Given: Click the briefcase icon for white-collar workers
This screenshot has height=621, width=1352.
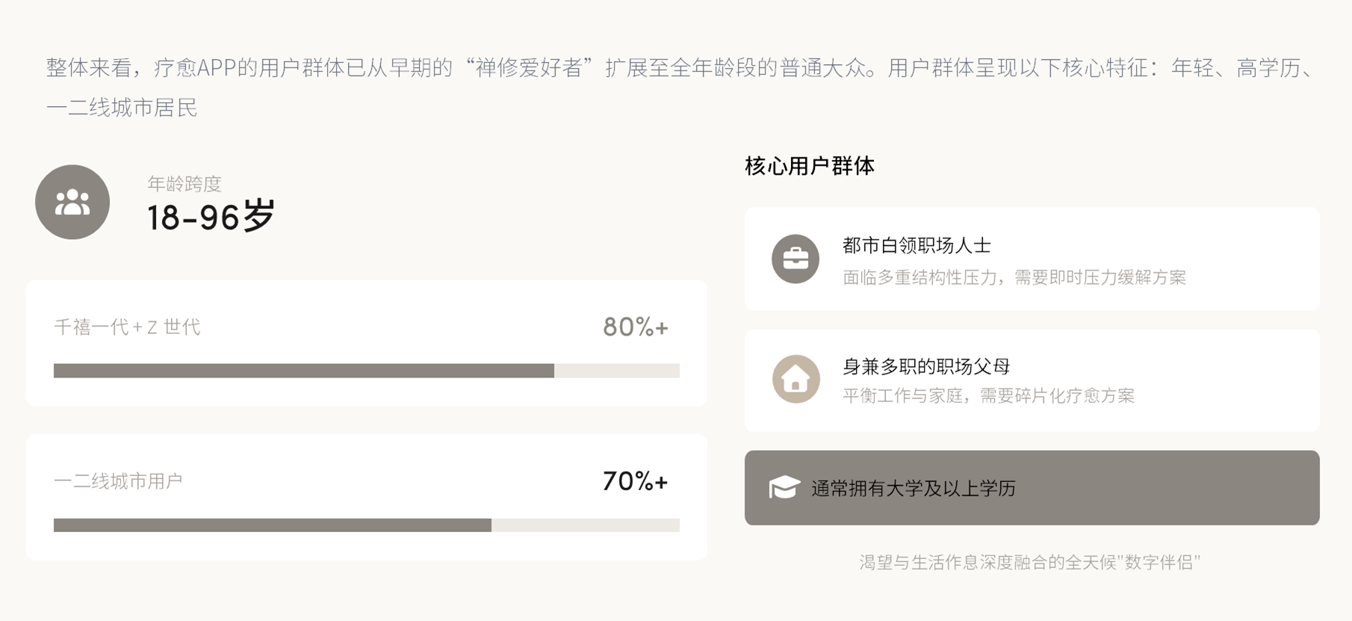Looking at the screenshot, I should click(x=795, y=259).
